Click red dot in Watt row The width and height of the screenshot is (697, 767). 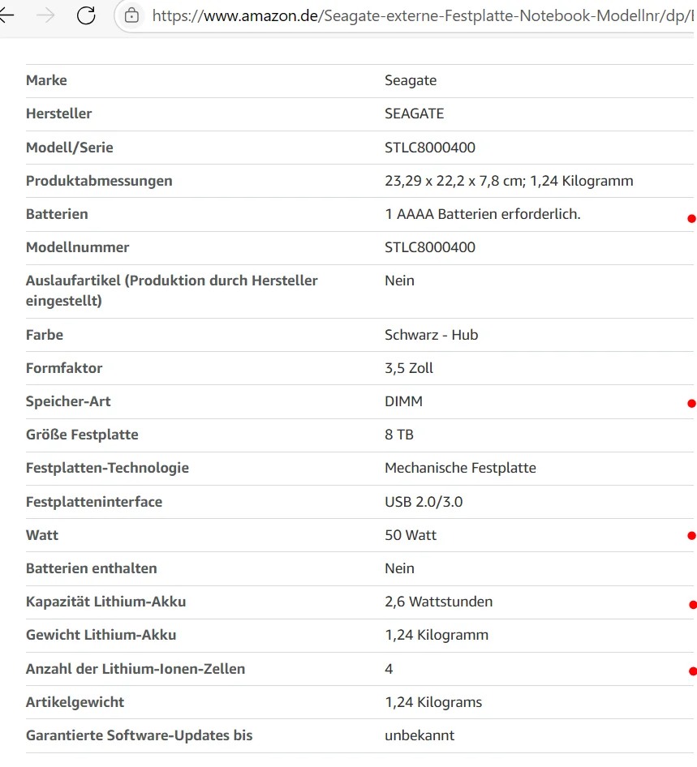pyautogui.click(x=691, y=535)
